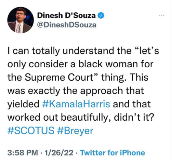
Task: Open the @DineshDSouza handle link
Action: pyautogui.click(x=67, y=25)
